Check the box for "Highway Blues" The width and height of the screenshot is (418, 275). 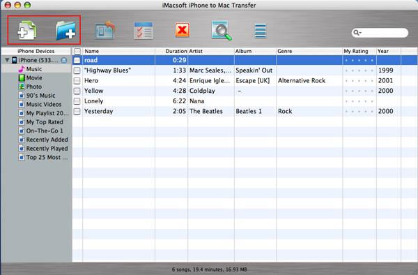click(77, 70)
